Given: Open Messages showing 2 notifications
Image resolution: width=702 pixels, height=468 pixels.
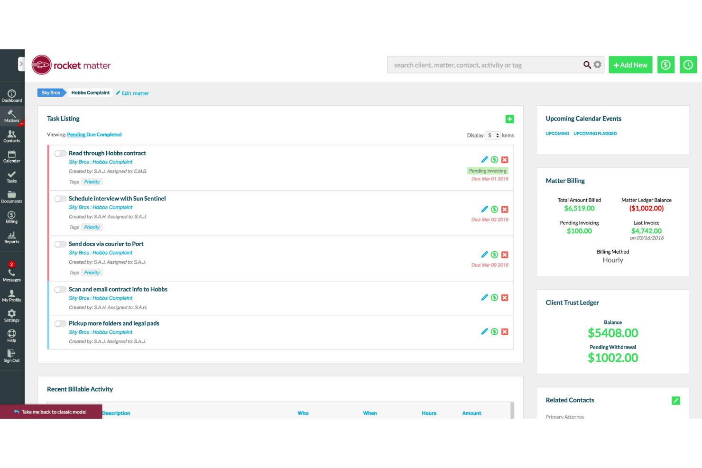Looking at the screenshot, I should click(11, 271).
